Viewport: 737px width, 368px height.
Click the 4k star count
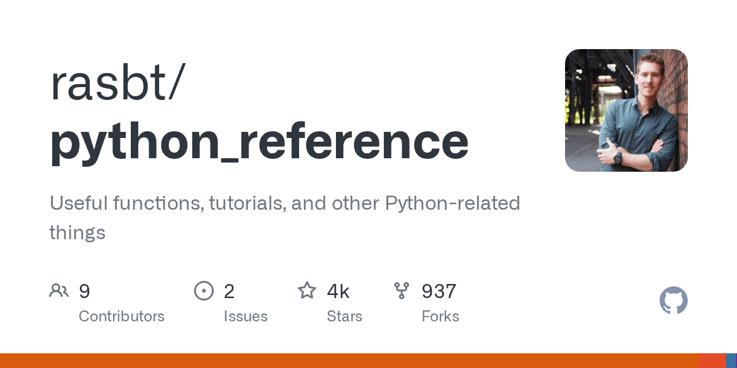point(338,291)
